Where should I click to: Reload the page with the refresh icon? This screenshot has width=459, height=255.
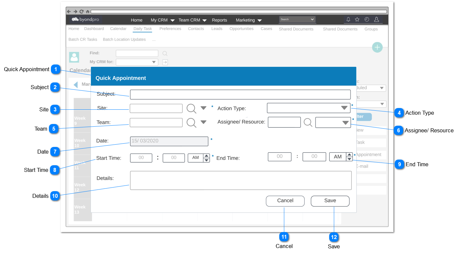pos(81,11)
